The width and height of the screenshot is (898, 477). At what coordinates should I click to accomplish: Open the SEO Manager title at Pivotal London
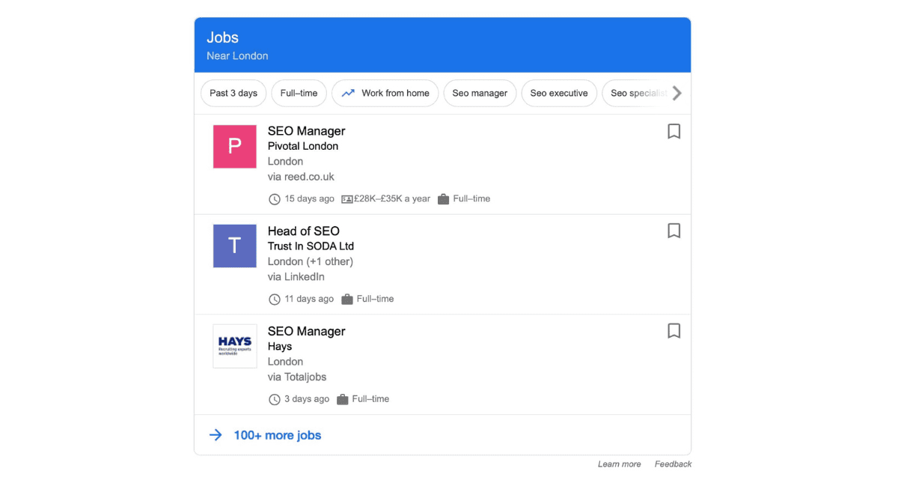pyautogui.click(x=307, y=131)
